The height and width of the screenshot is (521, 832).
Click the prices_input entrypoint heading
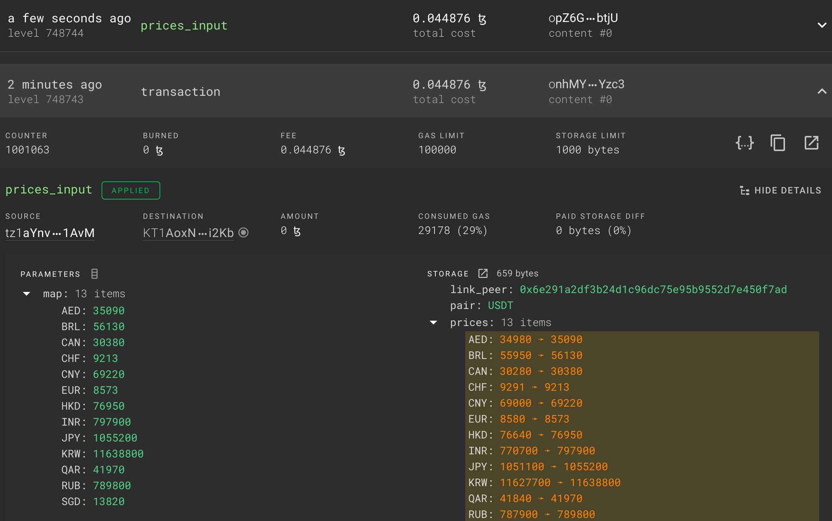tap(49, 190)
